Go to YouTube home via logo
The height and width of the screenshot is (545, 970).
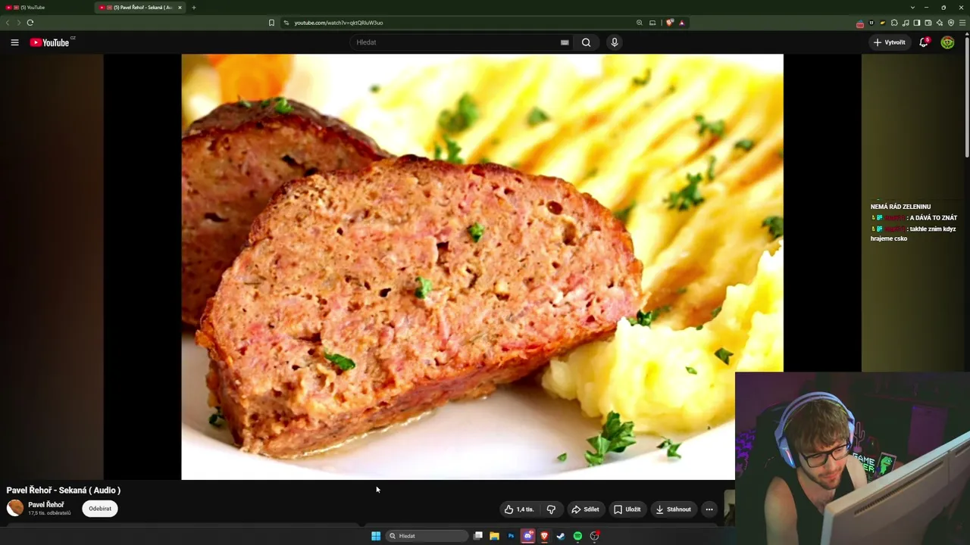50,42
